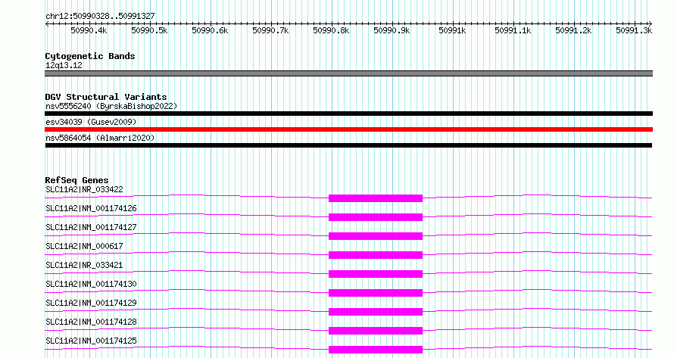Viewport: 674px width, 358px height.
Task: Select transcript label SLC11A2|NM_000617
Action: point(84,246)
